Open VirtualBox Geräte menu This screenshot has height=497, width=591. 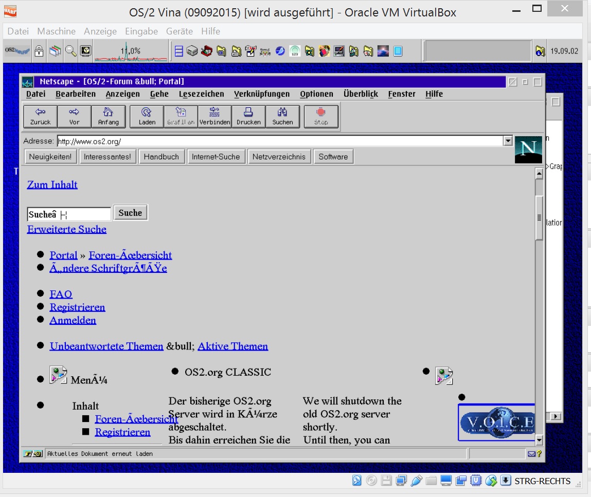click(x=180, y=31)
